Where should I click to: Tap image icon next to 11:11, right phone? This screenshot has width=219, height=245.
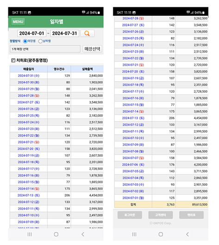(134, 13)
